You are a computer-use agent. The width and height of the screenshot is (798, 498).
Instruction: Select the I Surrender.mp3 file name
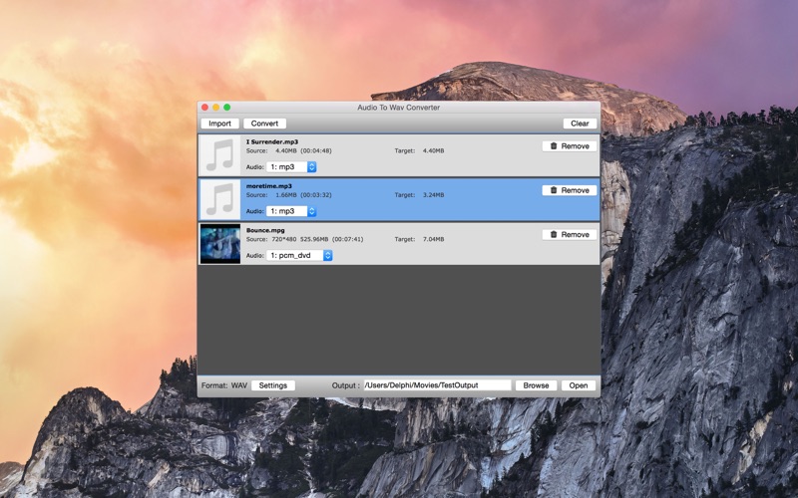click(x=272, y=141)
